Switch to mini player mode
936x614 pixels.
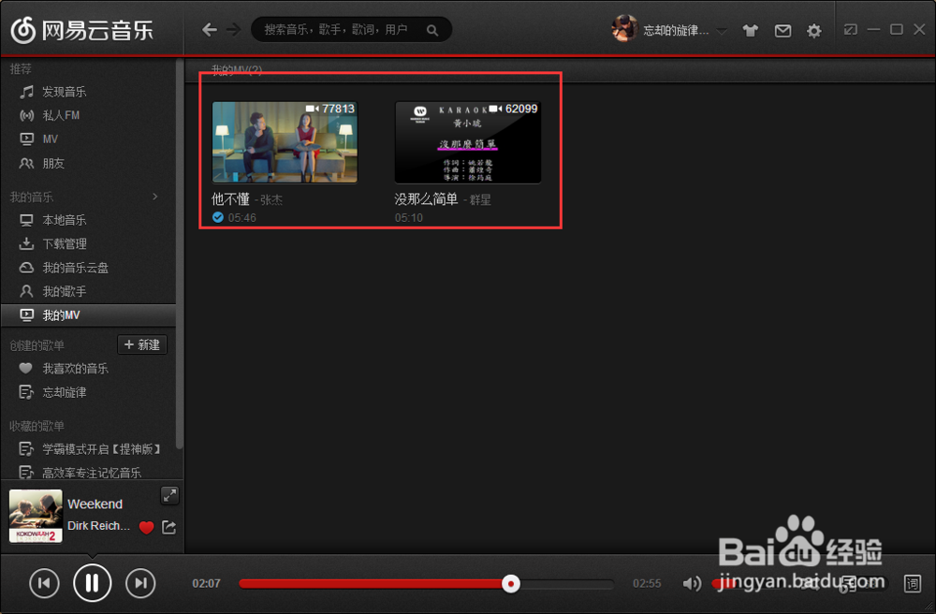850,29
